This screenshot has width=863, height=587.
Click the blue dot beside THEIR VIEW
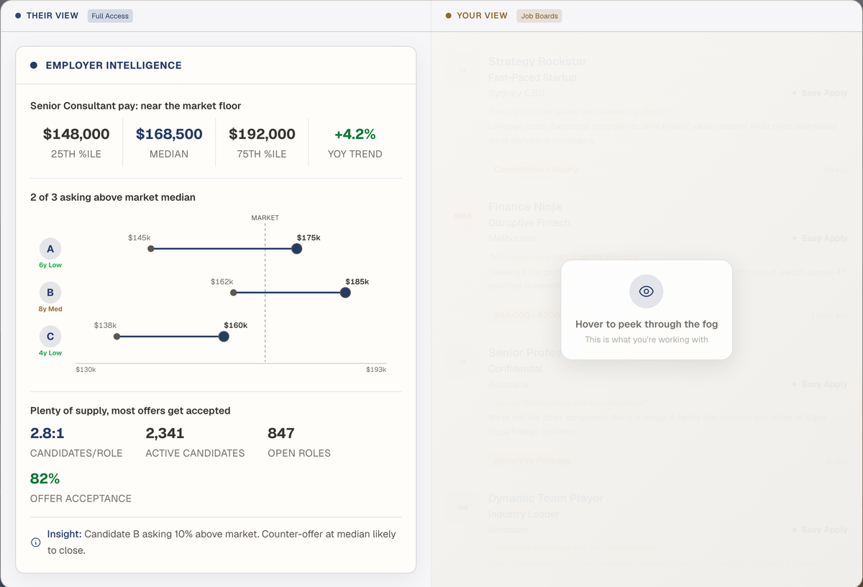point(18,15)
